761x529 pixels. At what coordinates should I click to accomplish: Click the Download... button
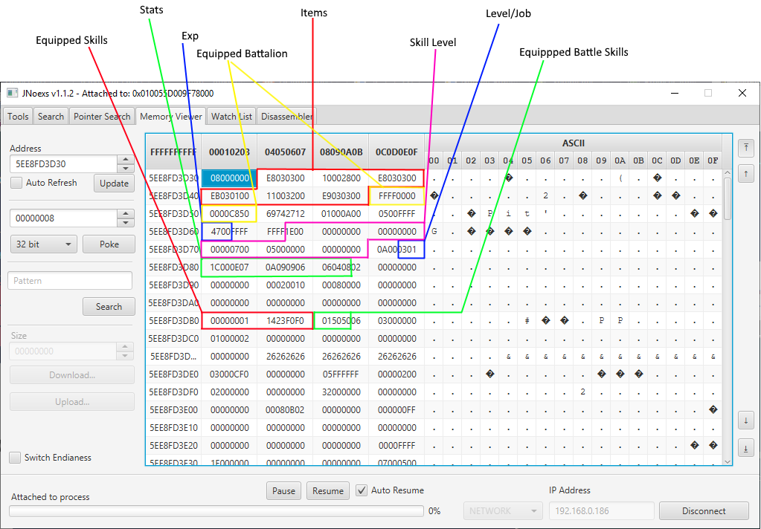click(72, 374)
